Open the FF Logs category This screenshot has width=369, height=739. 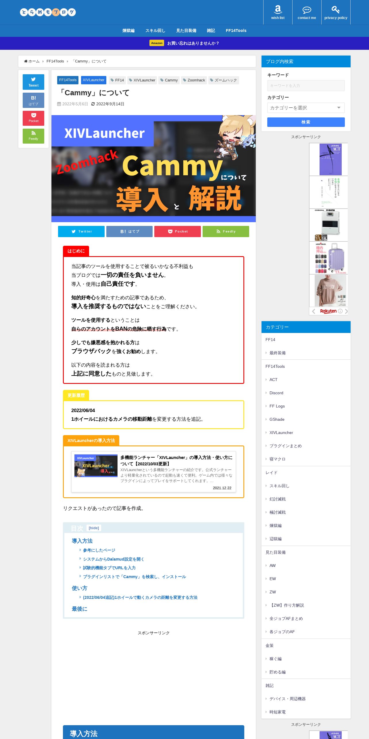click(x=277, y=406)
